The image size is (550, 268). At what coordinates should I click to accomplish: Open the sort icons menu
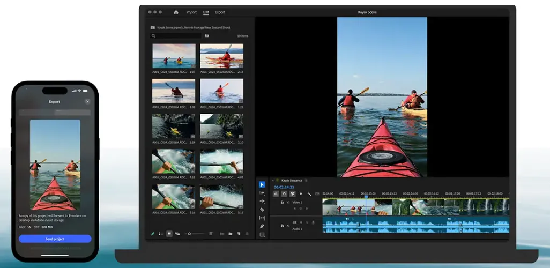(x=211, y=234)
